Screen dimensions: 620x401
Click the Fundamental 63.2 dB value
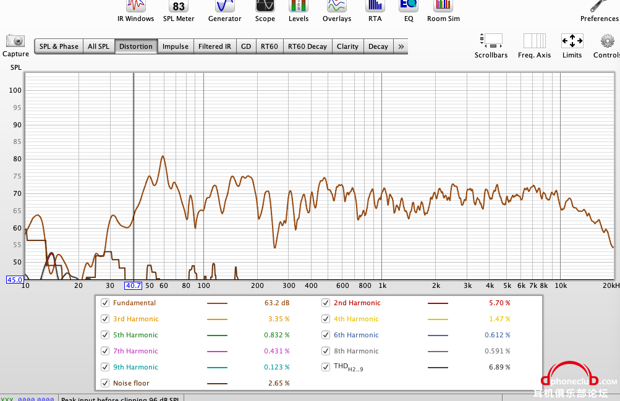[x=277, y=303]
